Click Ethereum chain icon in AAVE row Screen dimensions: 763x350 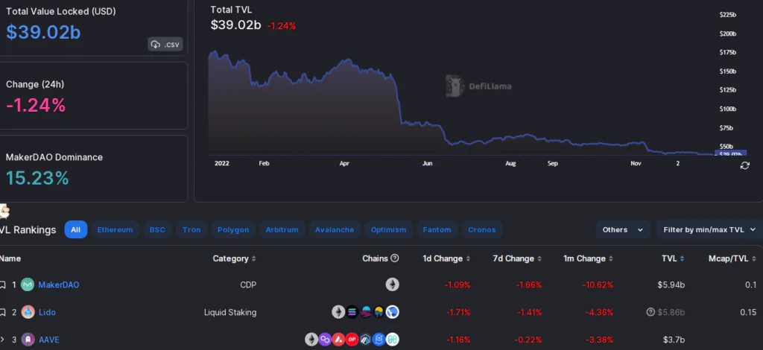pos(311,339)
